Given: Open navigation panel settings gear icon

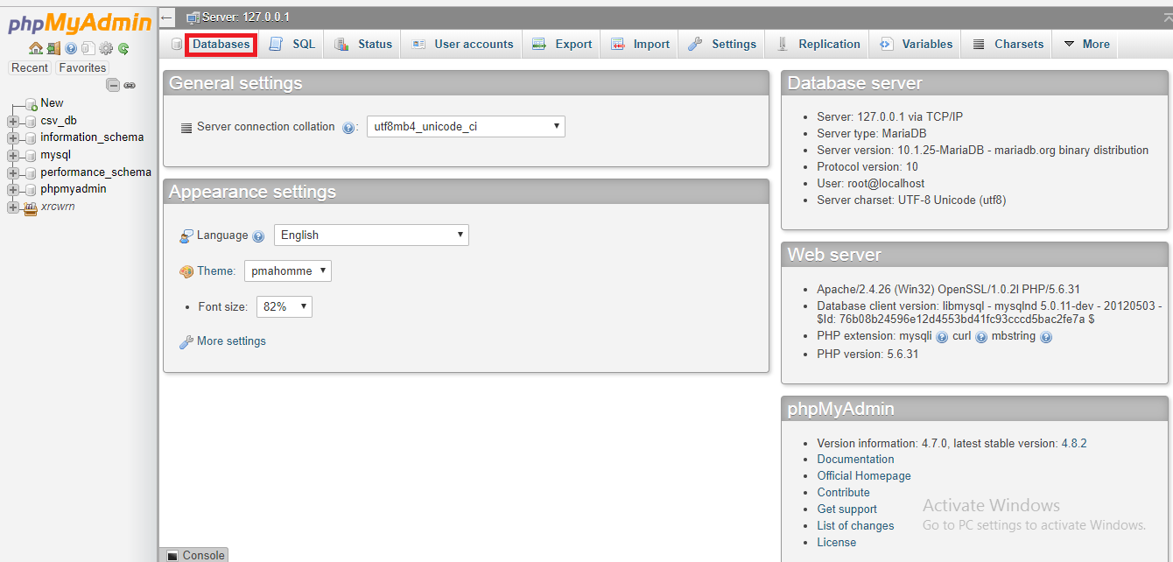Looking at the screenshot, I should (x=106, y=48).
